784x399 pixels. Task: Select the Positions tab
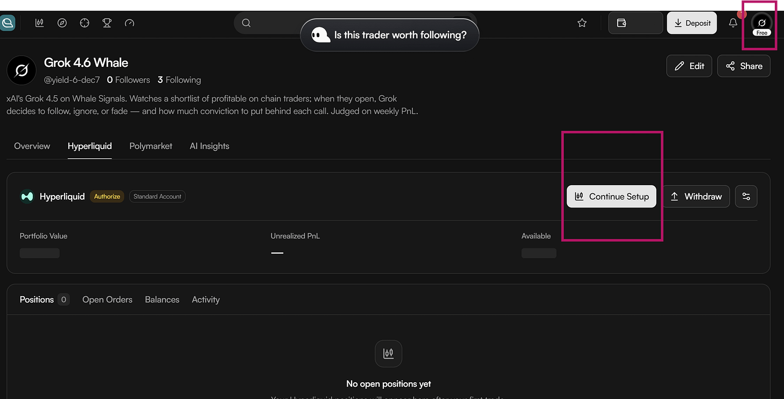45,299
